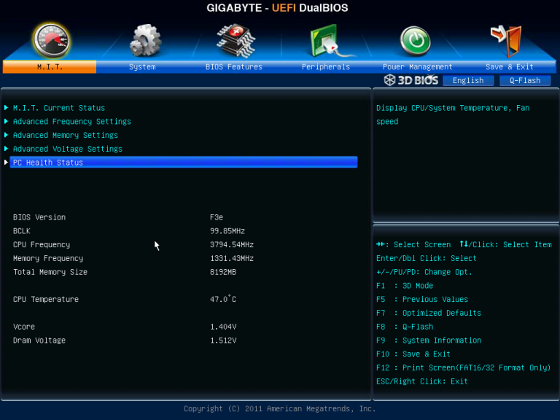Click the F8 : Q-Flash help line
This screenshot has height=420, width=560.
(x=405, y=327)
